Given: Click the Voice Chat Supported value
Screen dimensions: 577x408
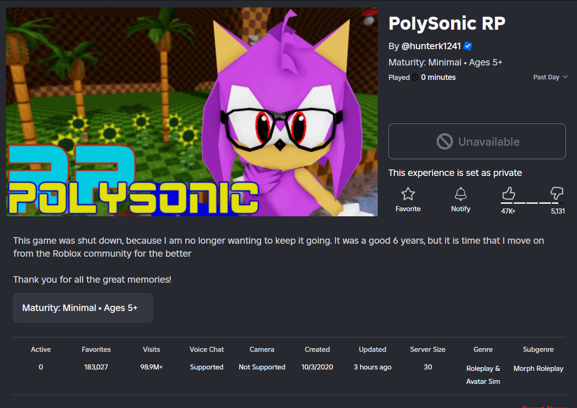Looking at the screenshot, I should 207,367.
